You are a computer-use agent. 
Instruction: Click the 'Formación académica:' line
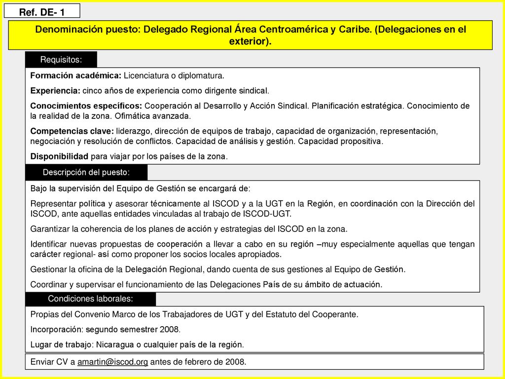[x=127, y=76]
